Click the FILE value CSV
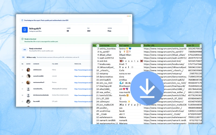Image resolution: width=216 pixels, height=135 pixels. point(89,31)
